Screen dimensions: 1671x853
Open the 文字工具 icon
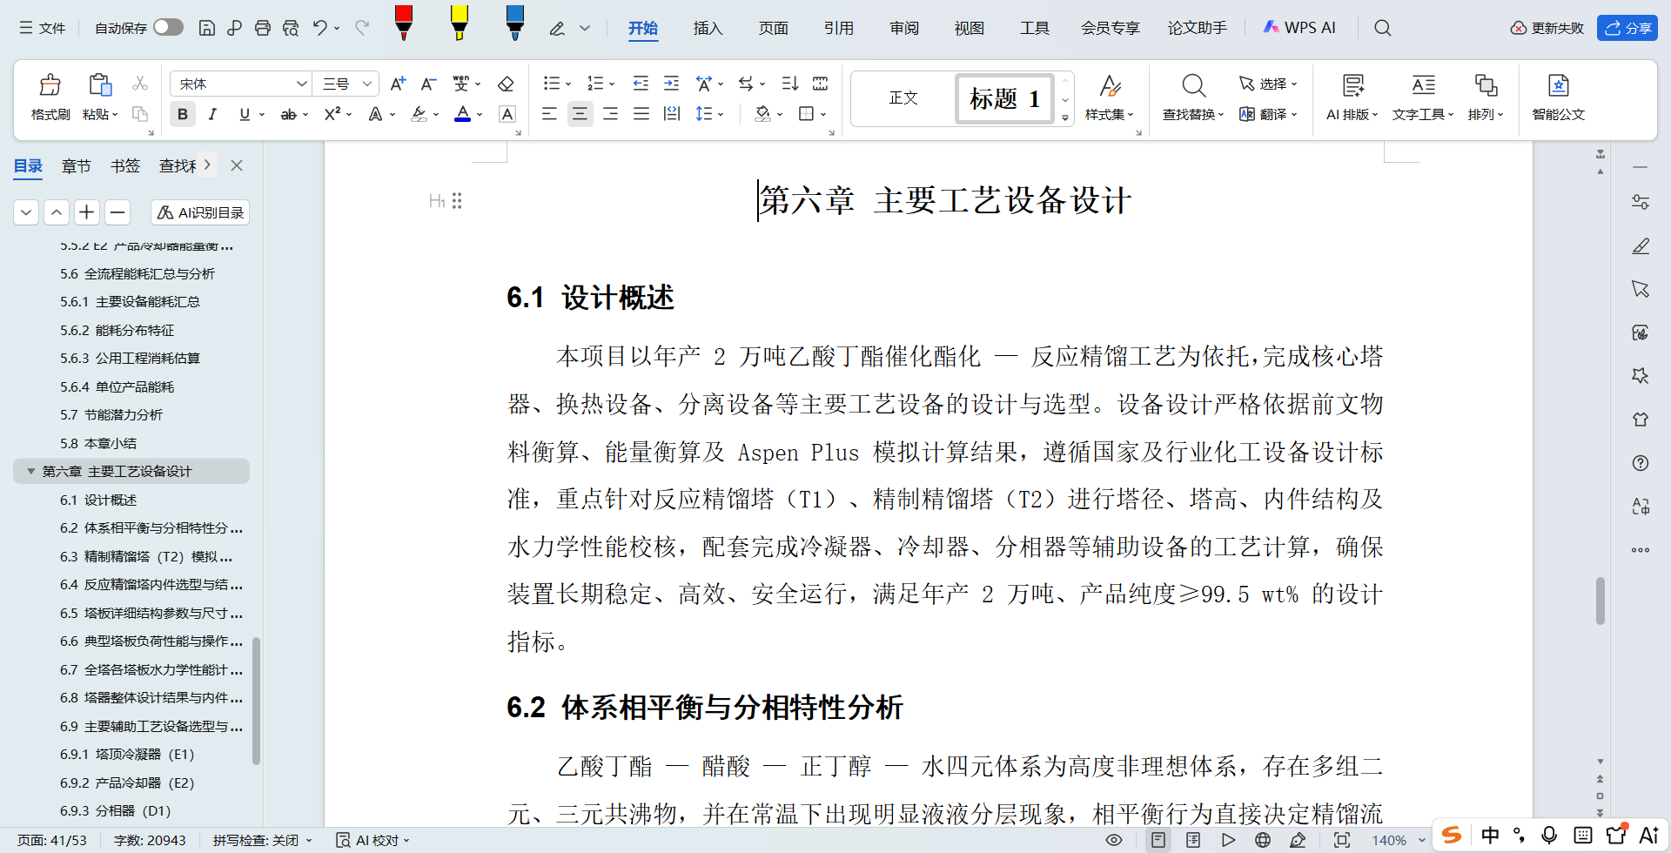tap(1423, 85)
